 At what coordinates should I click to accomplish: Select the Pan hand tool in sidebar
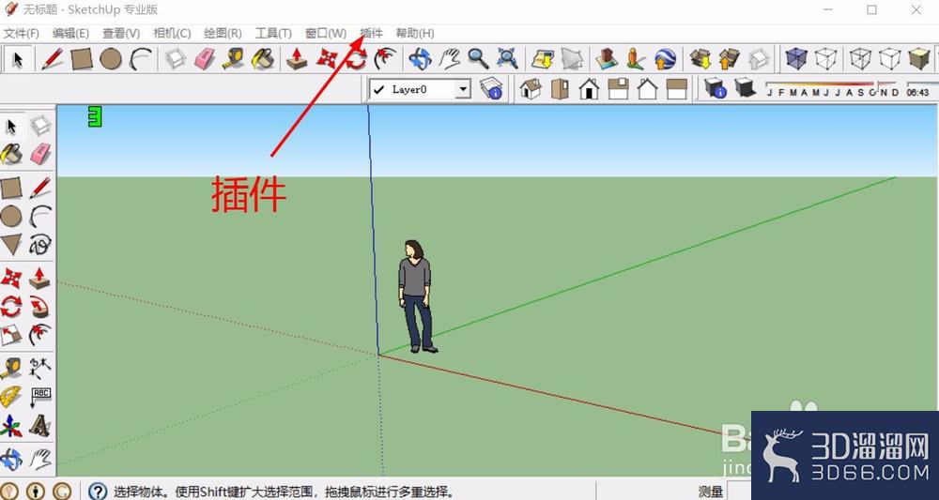coord(40,460)
